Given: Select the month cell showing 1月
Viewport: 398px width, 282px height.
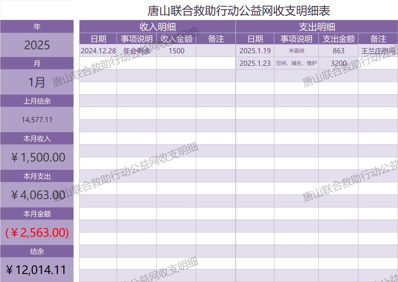Looking at the screenshot, I should pos(37,82).
